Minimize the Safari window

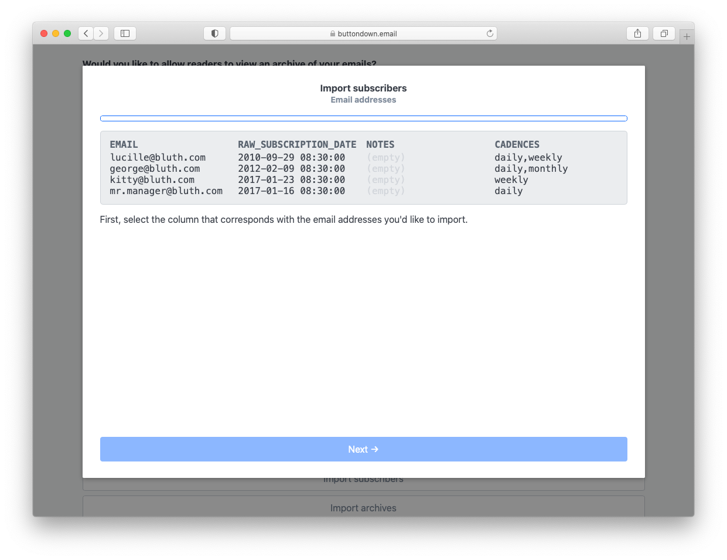(56, 33)
